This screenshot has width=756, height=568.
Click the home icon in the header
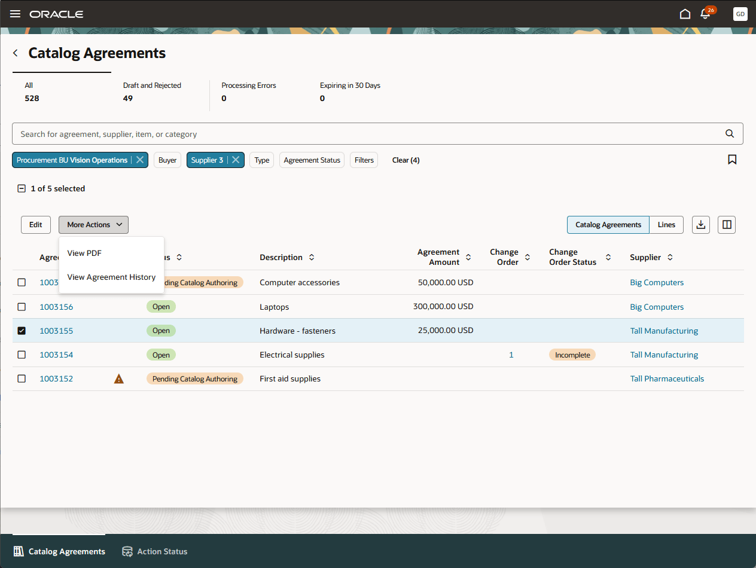click(685, 13)
